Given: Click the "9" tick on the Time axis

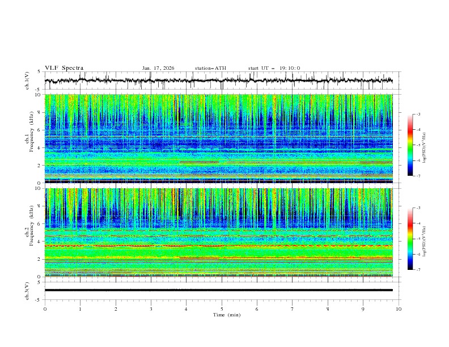Looking at the screenshot, I should [363, 309].
